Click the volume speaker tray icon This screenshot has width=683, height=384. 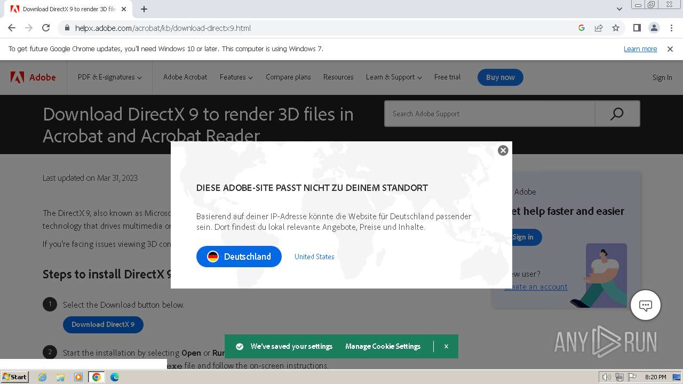tap(607, 377)
